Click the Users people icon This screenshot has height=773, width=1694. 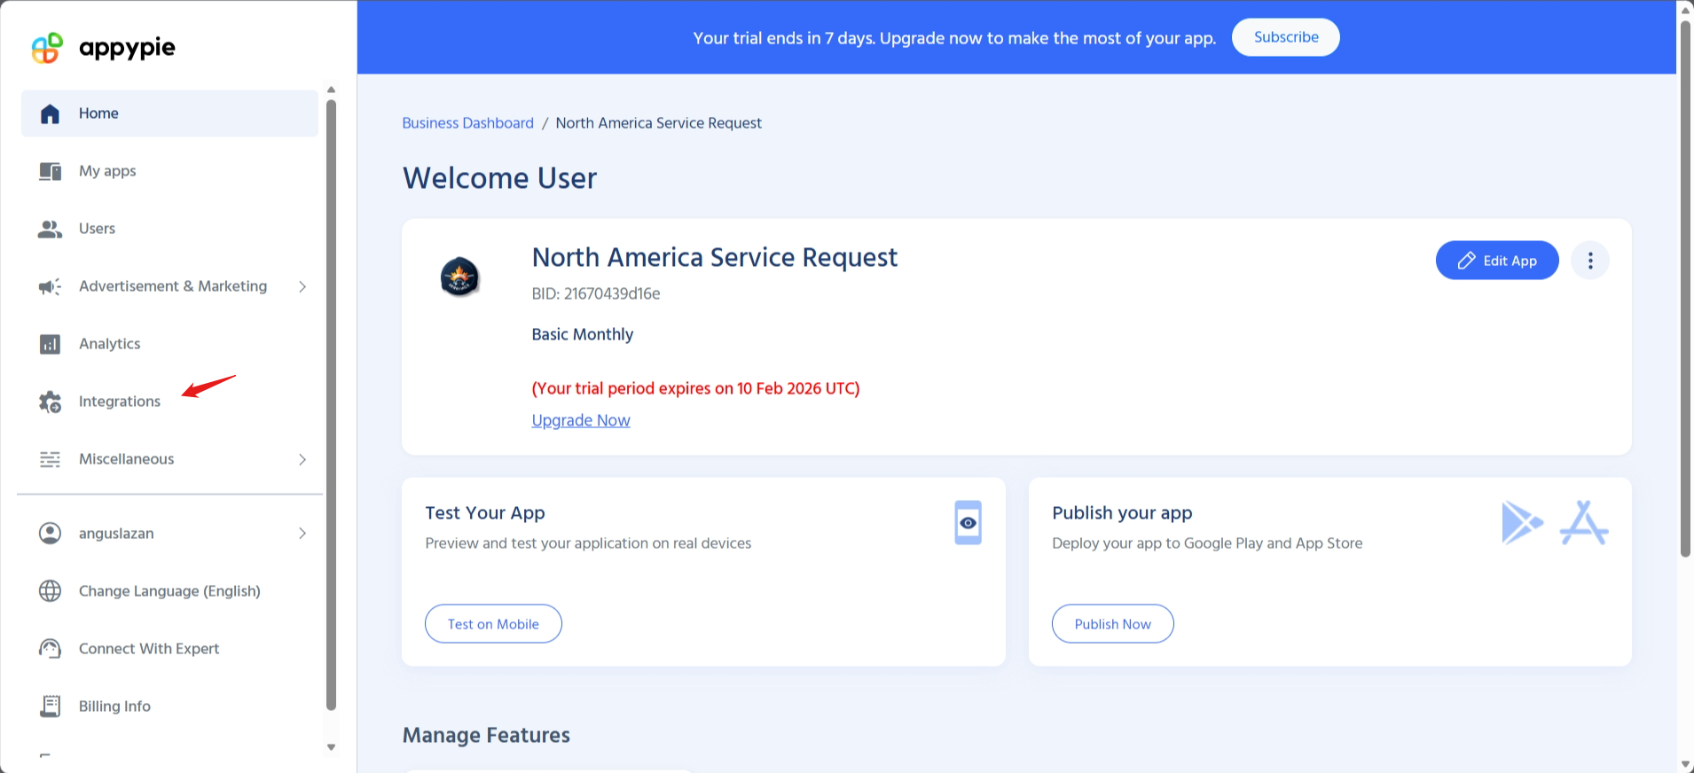click(x=51, y=229)
